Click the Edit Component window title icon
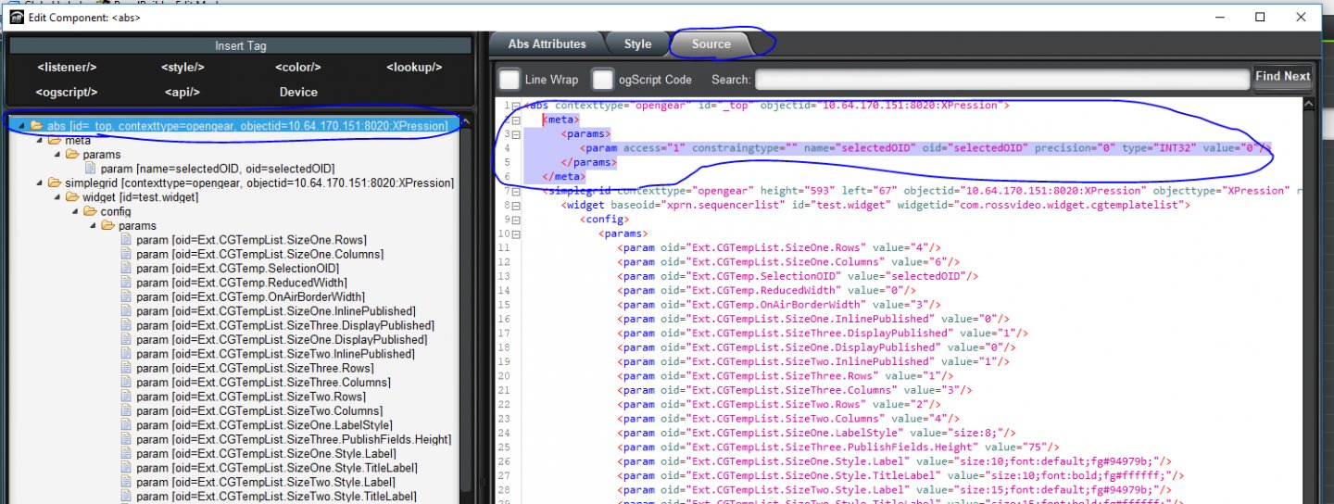The width and height of the screenshot is (1334, 504). pyautogui.click(x=16, y=18)
